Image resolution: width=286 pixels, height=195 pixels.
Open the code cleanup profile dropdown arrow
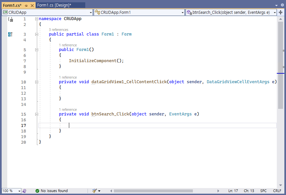coord(99,191)
